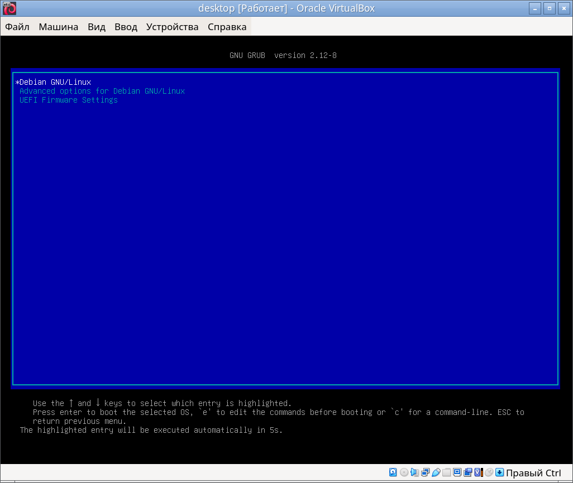Click the virtualization CPU indicator icon

coord(479,472)
